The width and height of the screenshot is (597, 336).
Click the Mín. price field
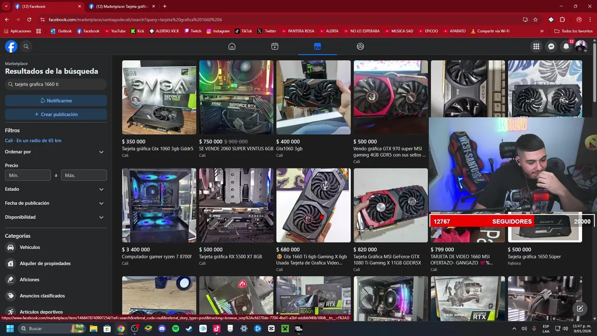pyautogui.click(x=28, y=175)
